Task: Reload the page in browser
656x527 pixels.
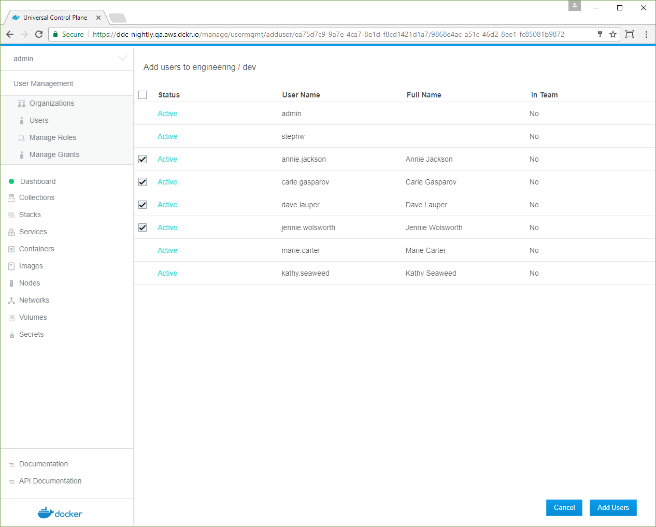Action: click(x=39, y=34)
